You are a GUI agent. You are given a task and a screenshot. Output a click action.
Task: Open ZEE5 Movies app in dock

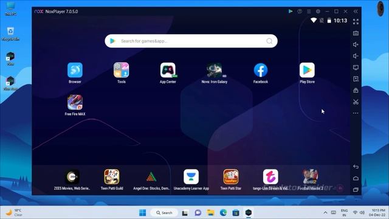click(x=72, y=177)
